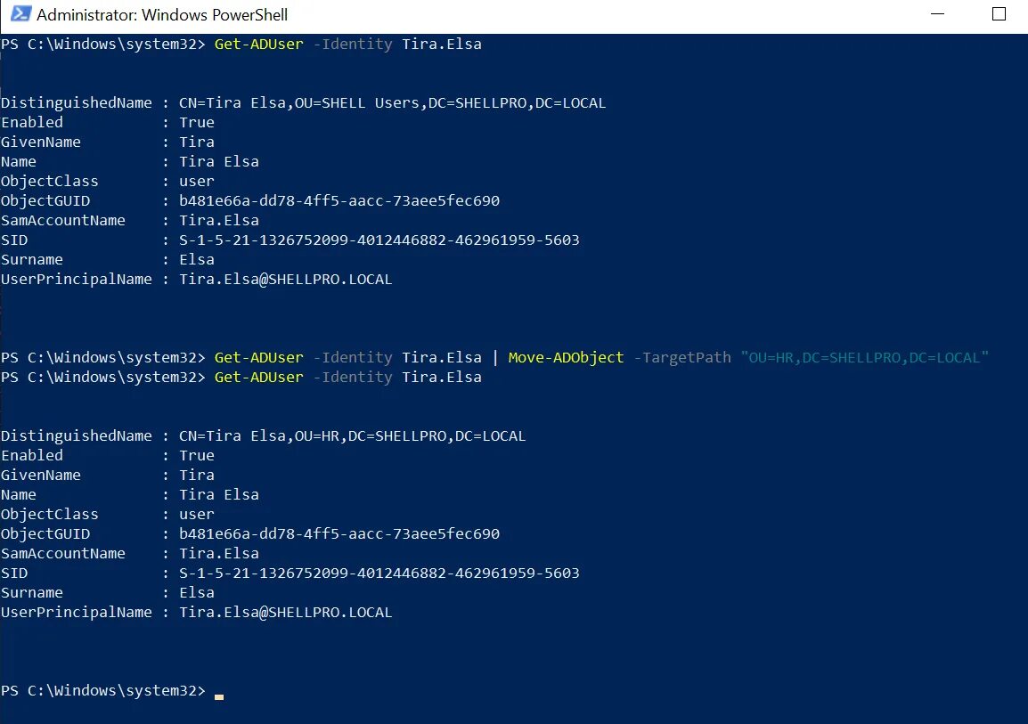Click the ObjectGUID value in first output
The width and height of the screenshot is (1028, 724).
pyautogui.click(x=339, y=200)
